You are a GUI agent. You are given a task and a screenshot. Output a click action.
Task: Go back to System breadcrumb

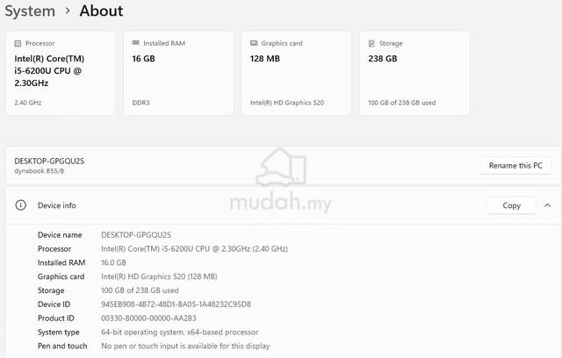[x=30, y=11]
